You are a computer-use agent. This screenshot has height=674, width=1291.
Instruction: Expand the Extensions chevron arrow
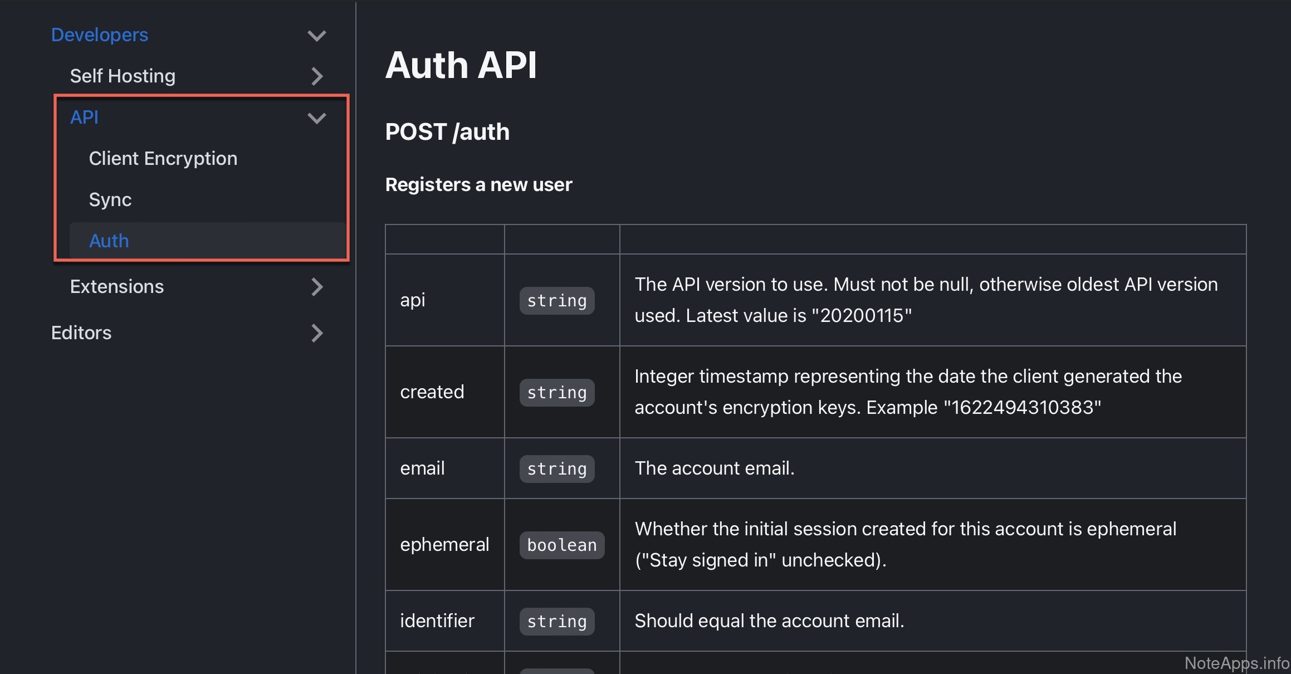(x=316, y=286)
